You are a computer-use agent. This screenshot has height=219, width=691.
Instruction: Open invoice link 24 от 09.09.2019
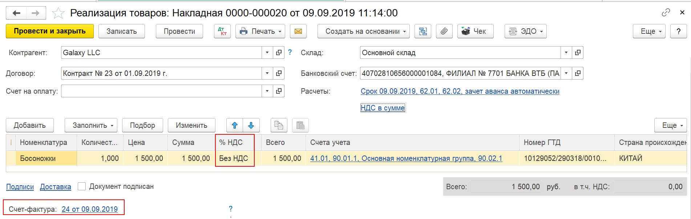(x=90, y=209)
